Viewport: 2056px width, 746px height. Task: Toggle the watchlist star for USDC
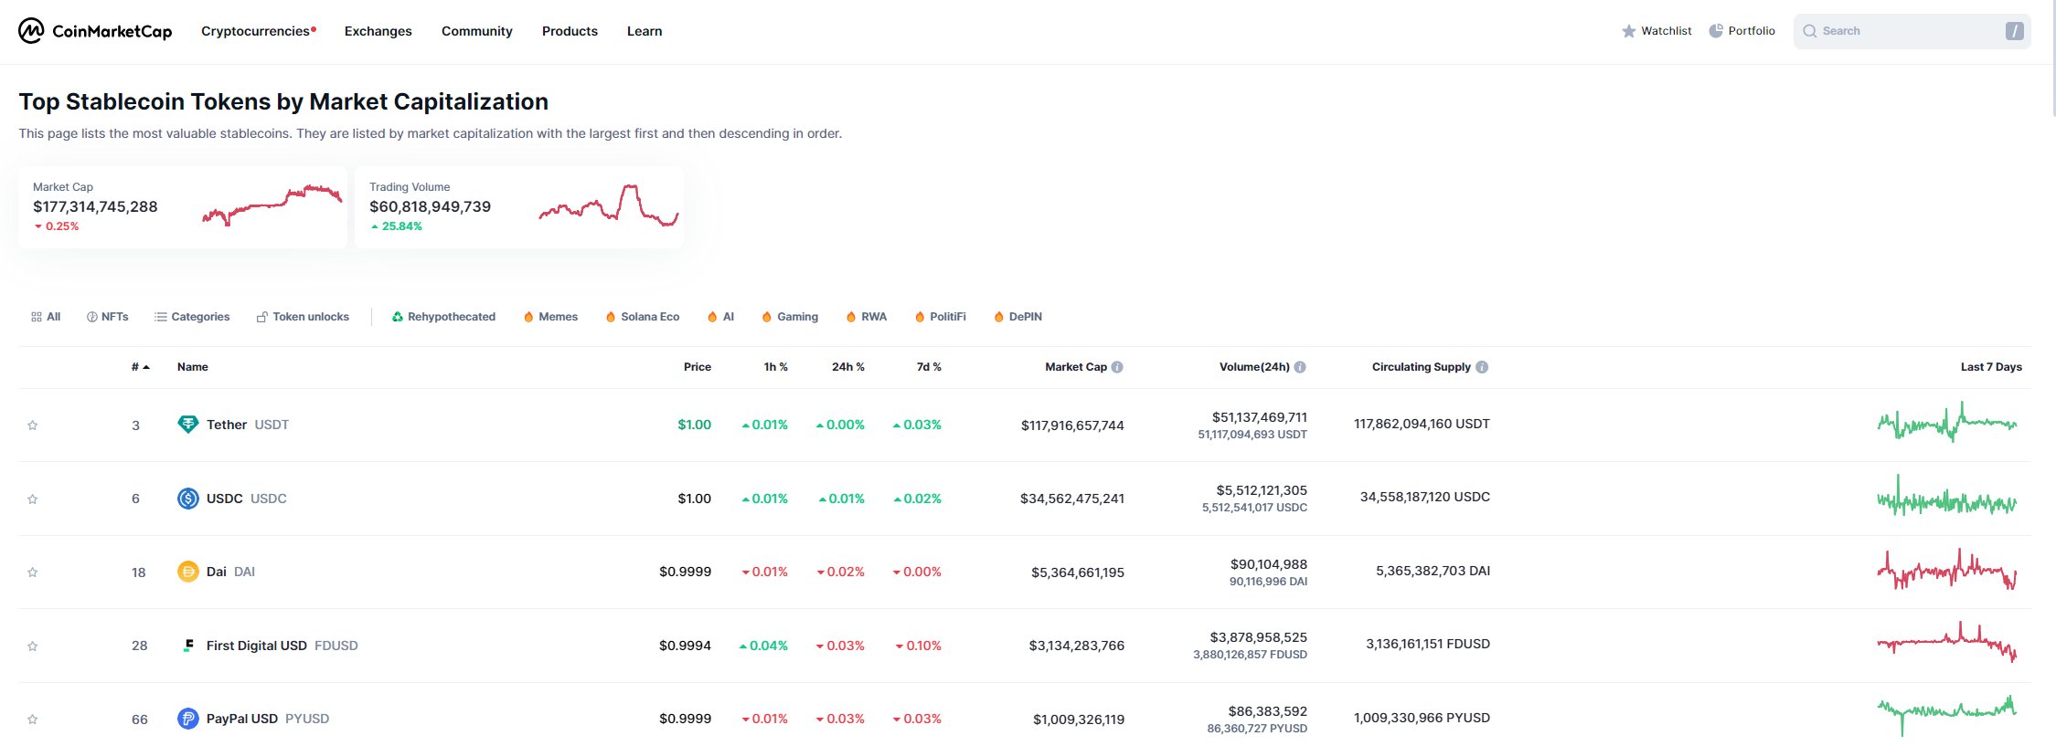33,499
